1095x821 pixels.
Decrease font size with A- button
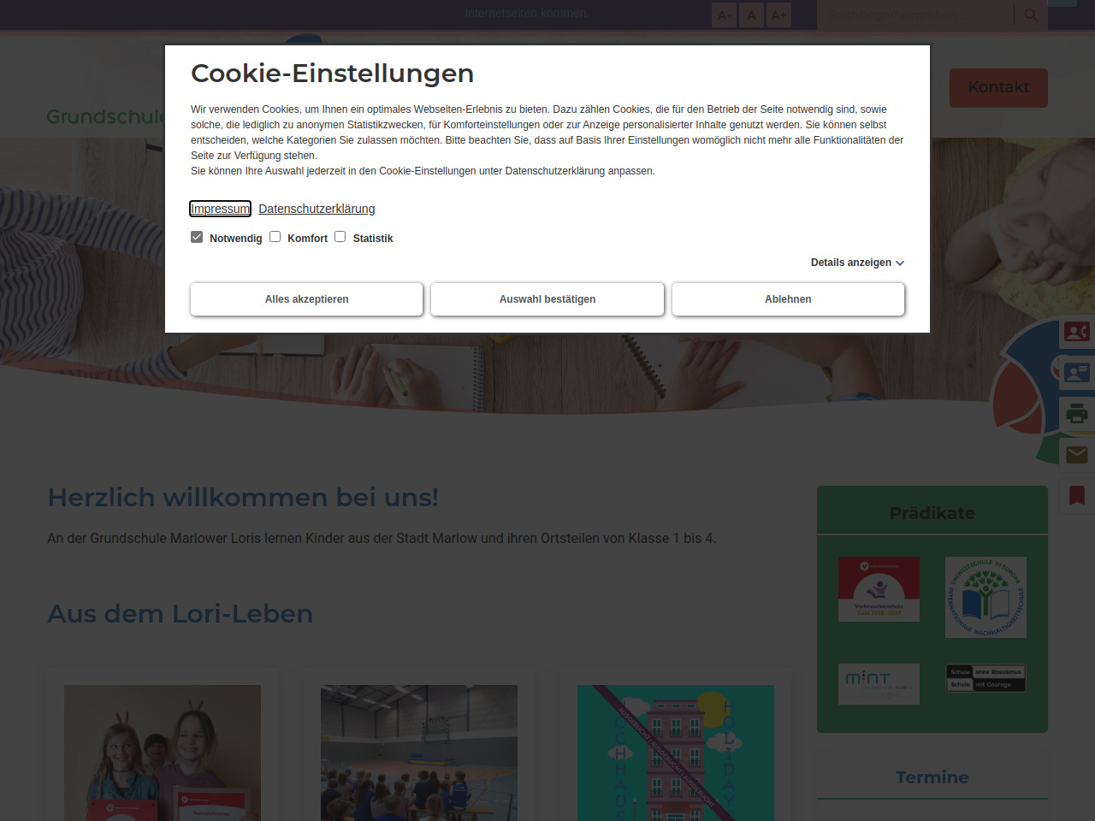[724, 15]
